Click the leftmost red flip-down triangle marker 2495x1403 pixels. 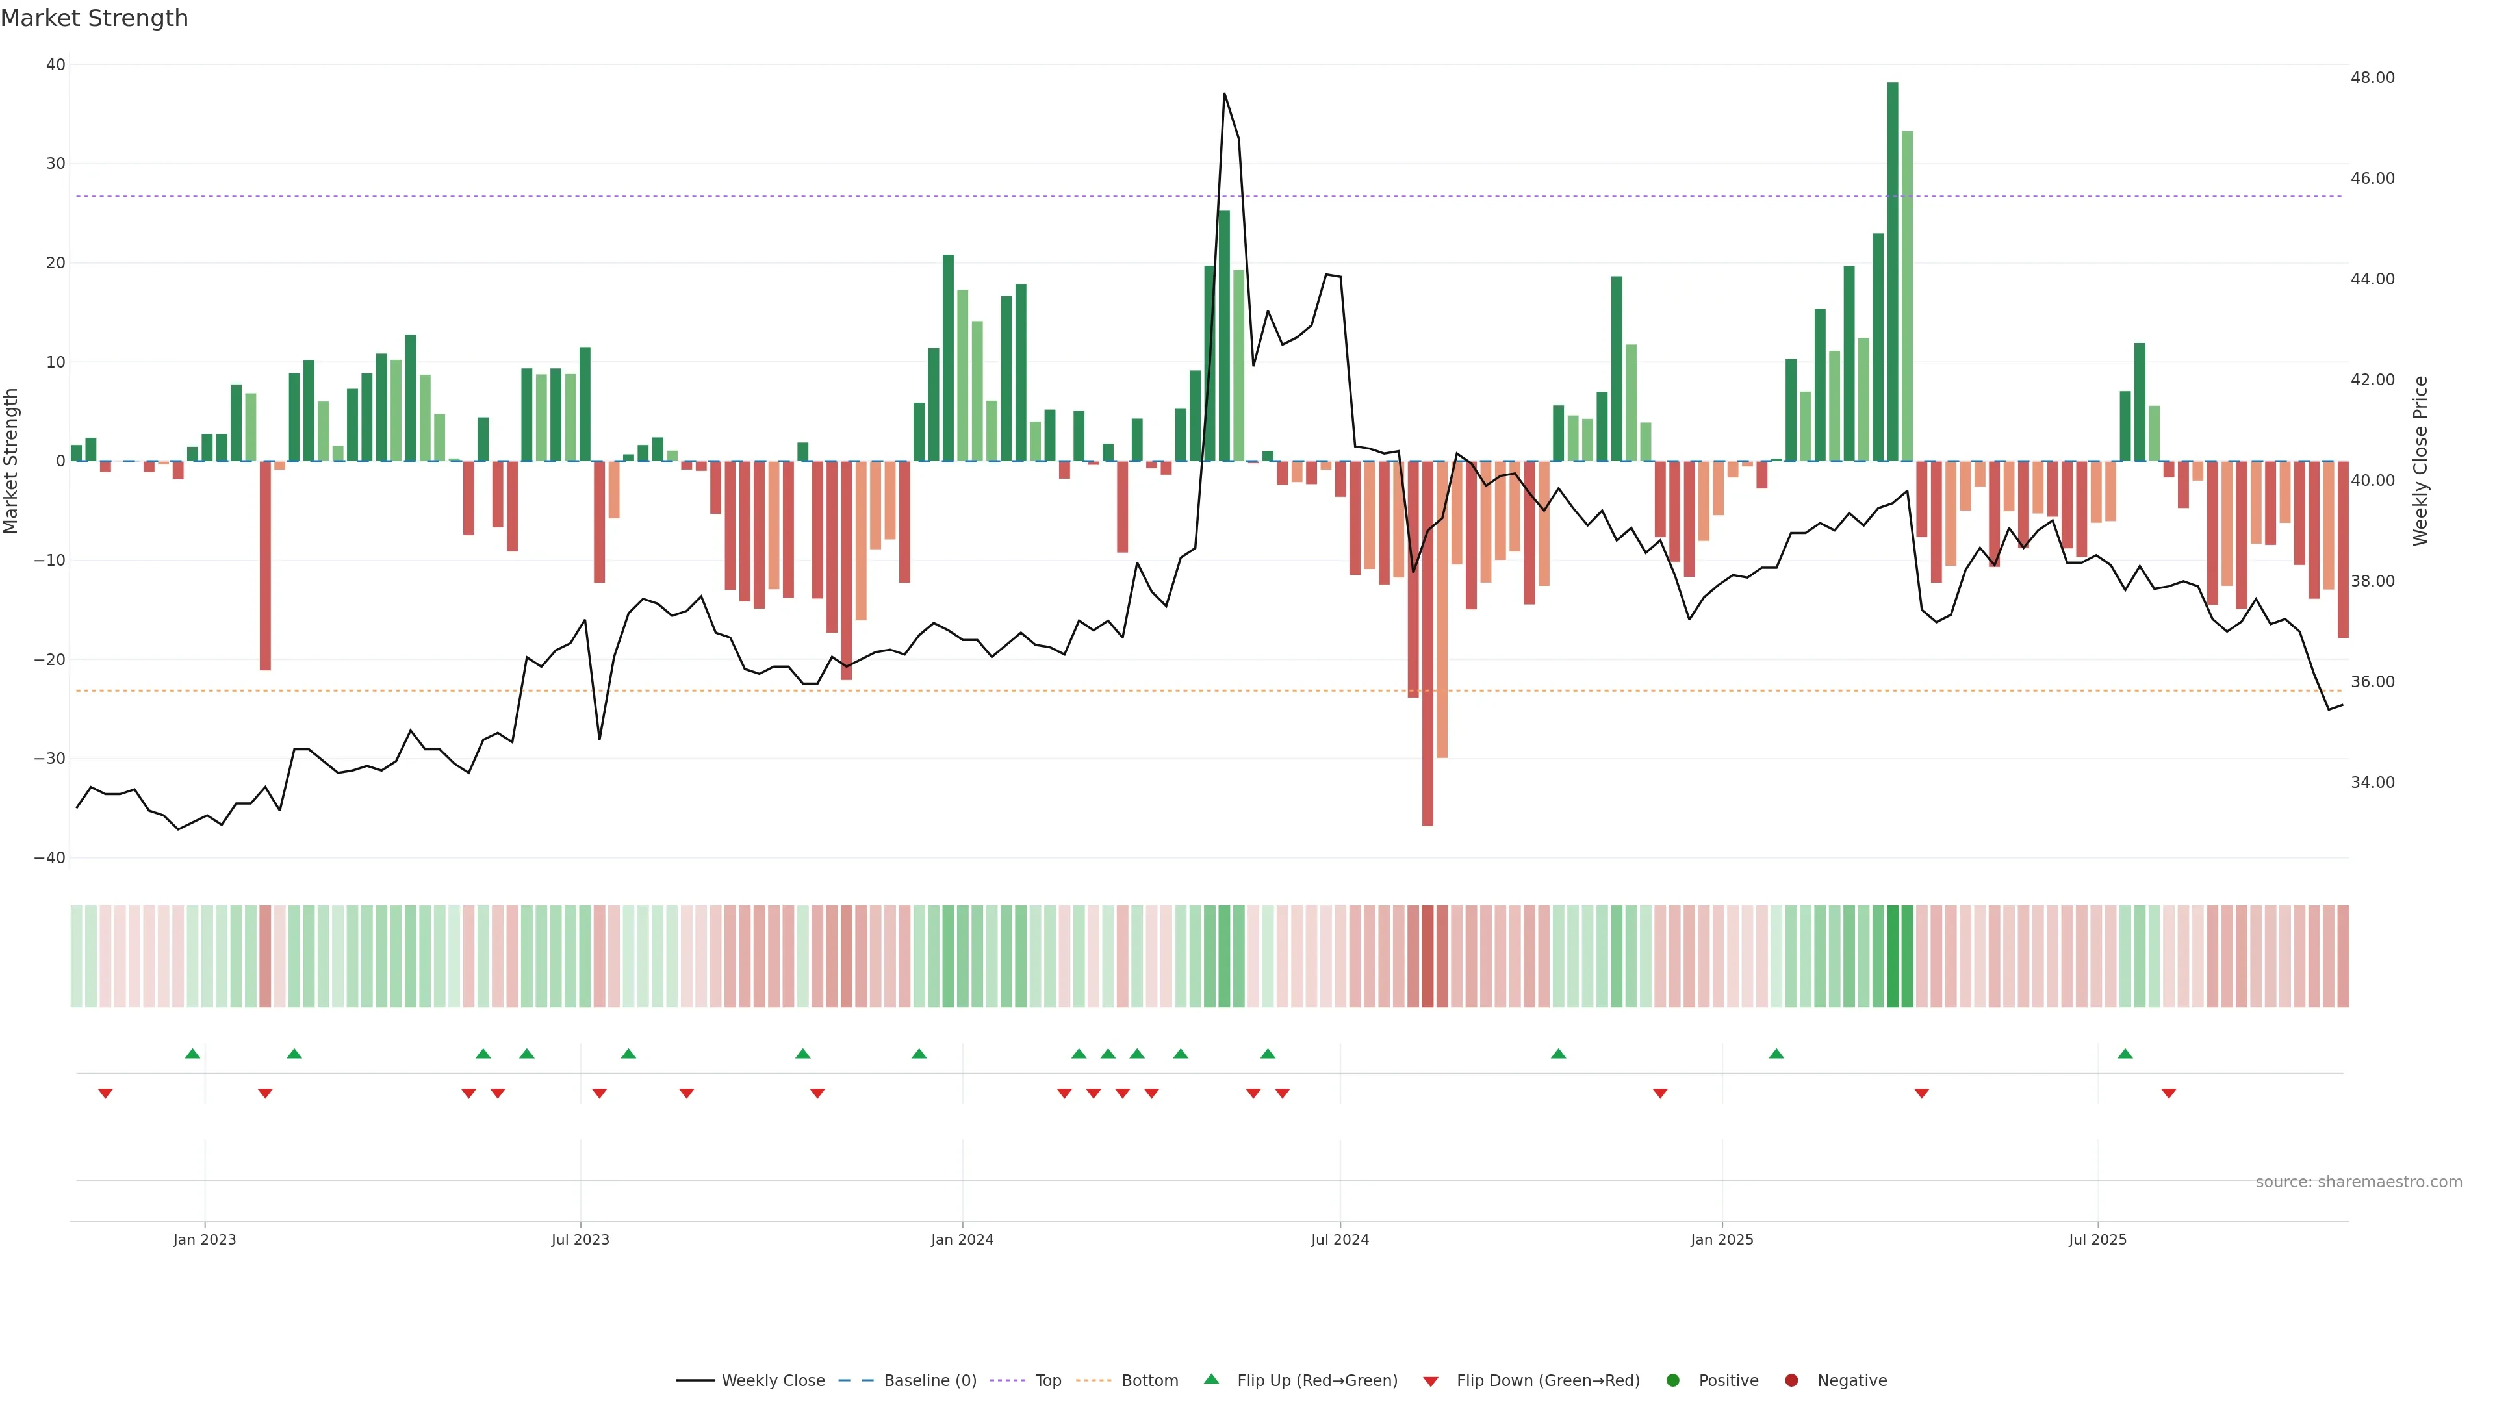(x=105, y=1093)
